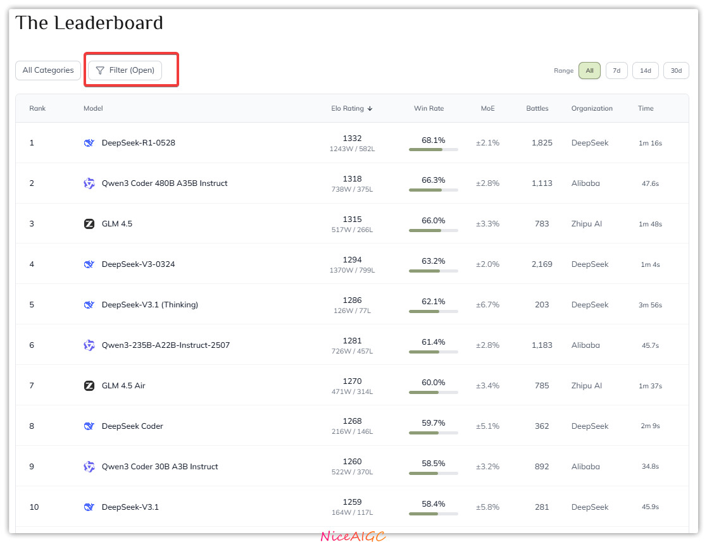Open the DeepSeek-V3-0324 model name
The image size is (707, 542).
139,264
